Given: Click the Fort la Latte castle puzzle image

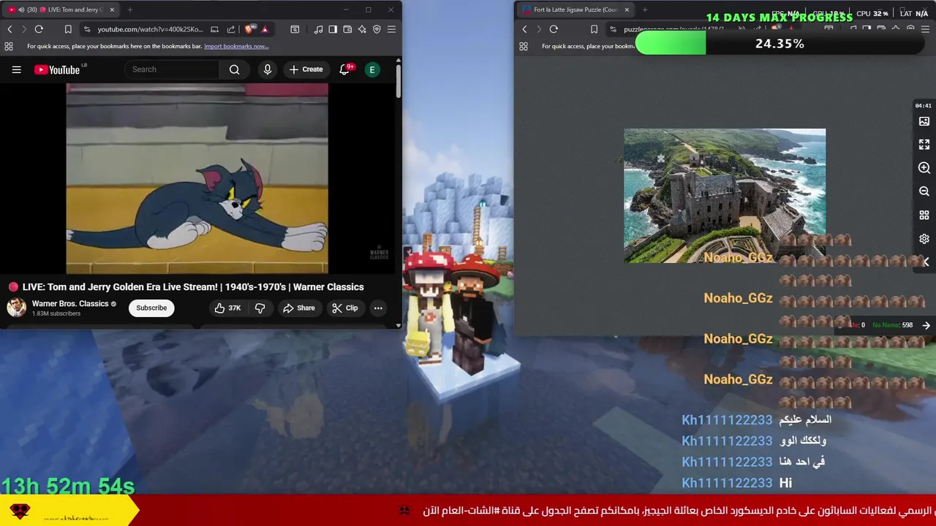Looking at the screenshot, I should tap(725, 196).
